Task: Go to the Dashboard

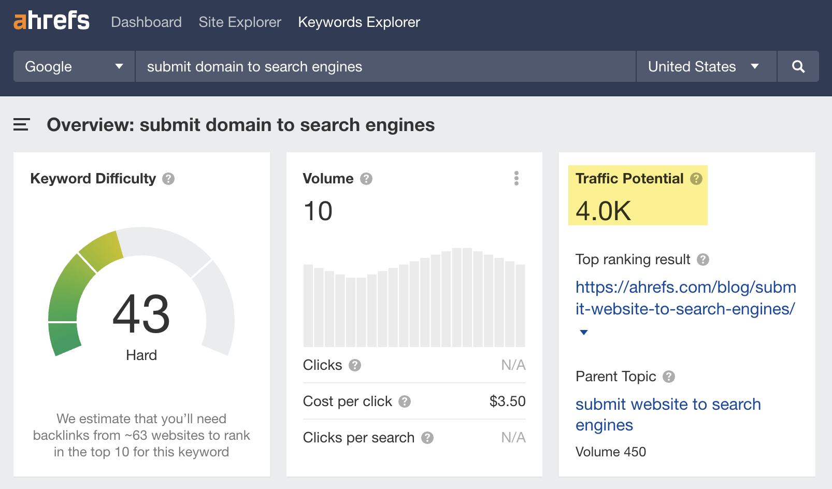Action: point(146,22)
